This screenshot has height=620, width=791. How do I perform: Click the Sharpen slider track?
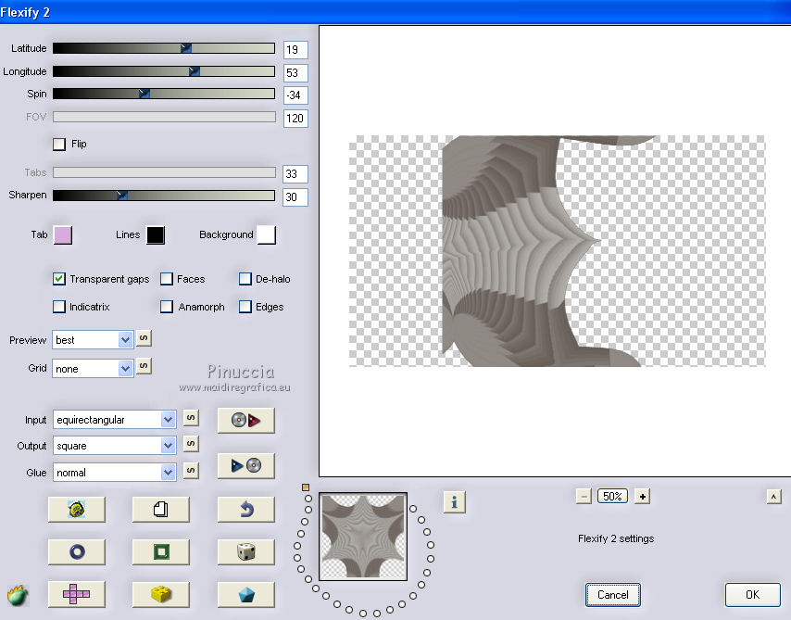coord(164,196)
